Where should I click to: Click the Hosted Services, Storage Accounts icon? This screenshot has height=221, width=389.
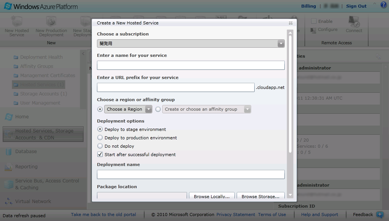tap(9, 134)
